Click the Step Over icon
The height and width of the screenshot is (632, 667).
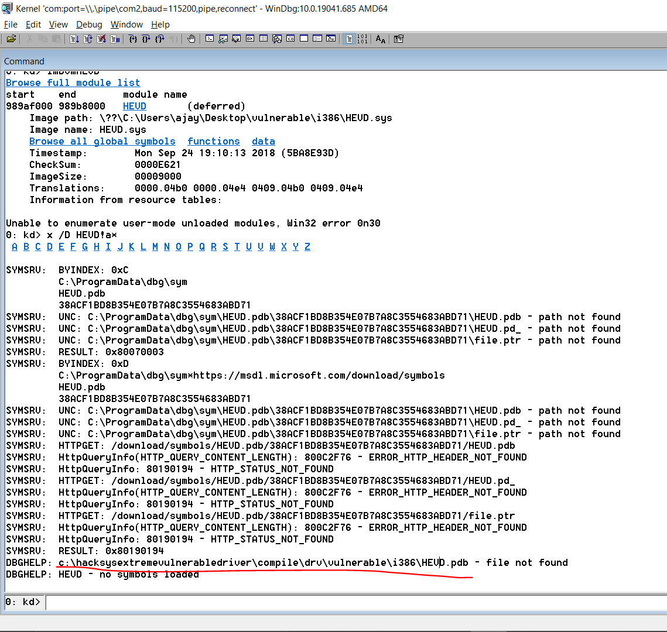point(146,39)
